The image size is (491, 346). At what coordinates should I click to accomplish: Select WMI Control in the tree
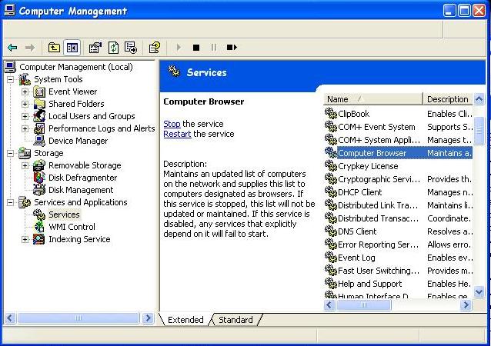coord(72,227)
